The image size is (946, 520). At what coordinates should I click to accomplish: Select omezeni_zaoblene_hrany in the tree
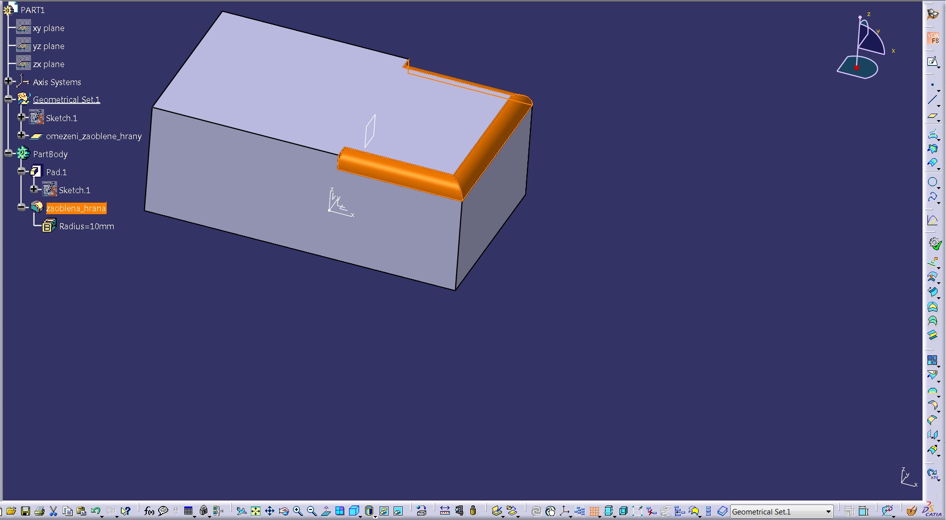click(x=94, y=136)
